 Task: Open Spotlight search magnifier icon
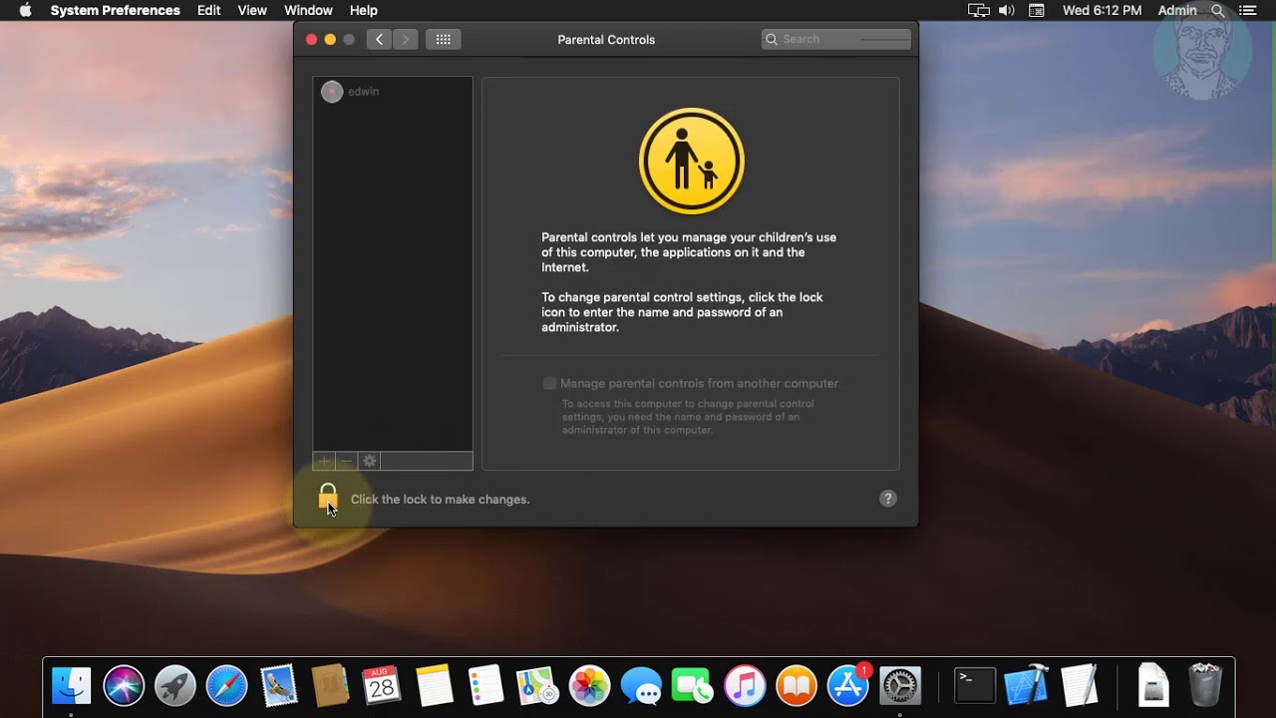click(x=1218, y=10)
